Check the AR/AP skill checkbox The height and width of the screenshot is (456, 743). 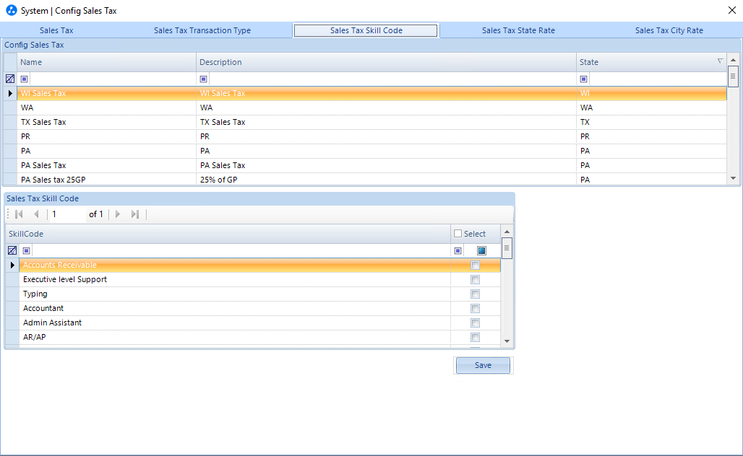click(x=476, y=337)
